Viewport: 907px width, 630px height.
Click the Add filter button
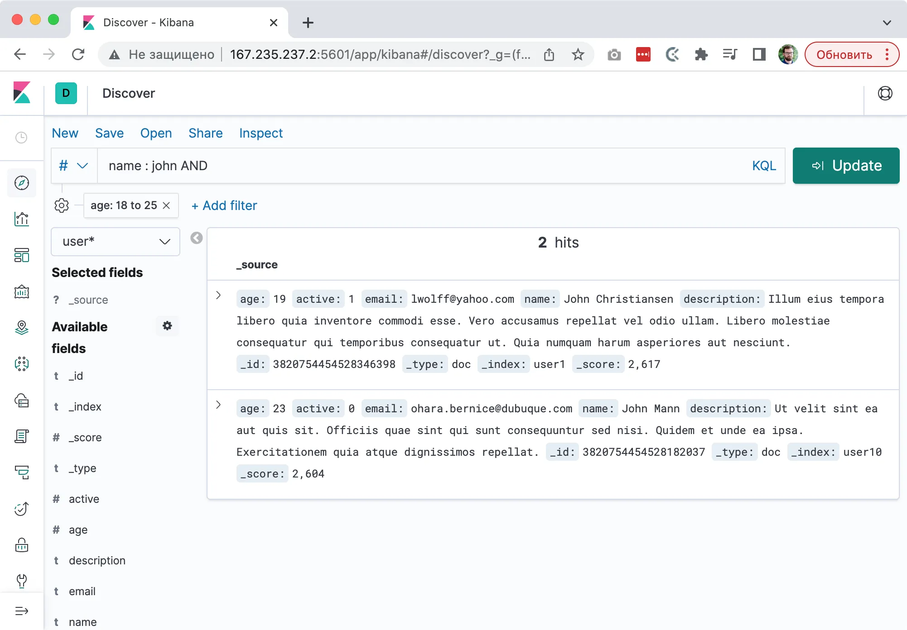tap(224, 206)
